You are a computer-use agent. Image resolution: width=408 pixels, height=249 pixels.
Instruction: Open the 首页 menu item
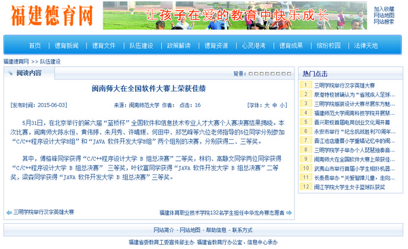(35, 45)
